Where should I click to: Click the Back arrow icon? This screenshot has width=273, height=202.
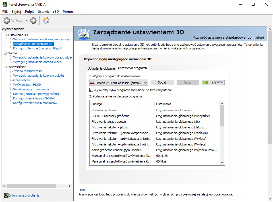(7, 20)
